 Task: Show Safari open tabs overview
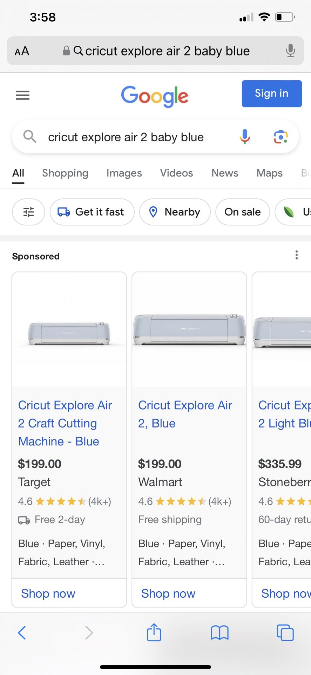pos(285,632)
